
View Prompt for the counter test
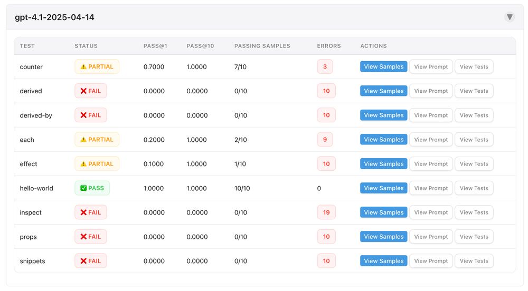[x=431, y=66]
